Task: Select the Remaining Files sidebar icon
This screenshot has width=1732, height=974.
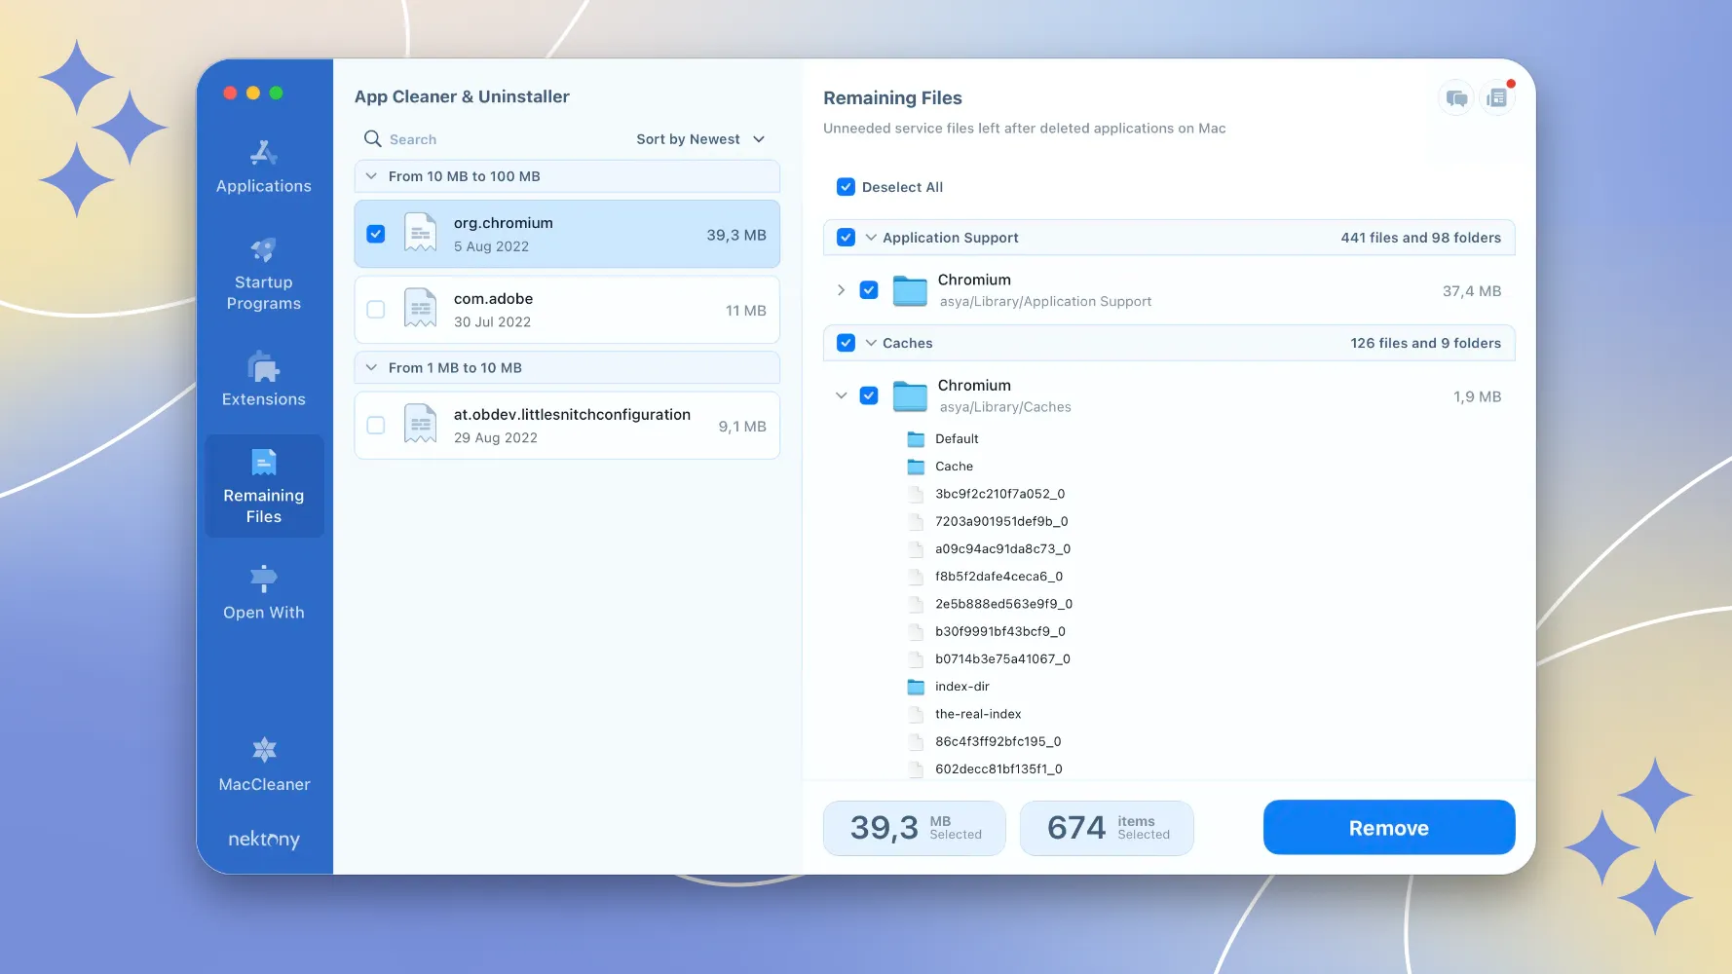Action: 264,462
